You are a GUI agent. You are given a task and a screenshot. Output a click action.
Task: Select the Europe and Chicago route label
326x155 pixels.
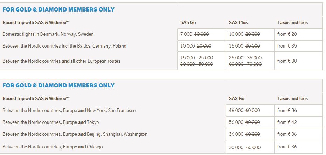pyautogui.click(x=53, y=147)
